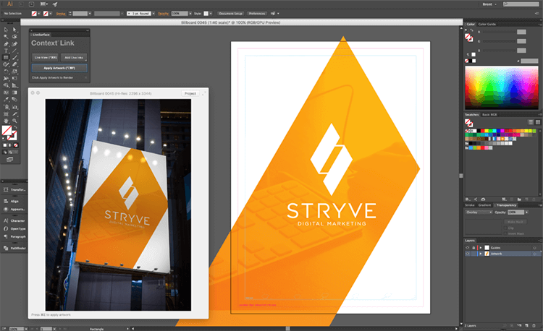The image size is (543, 331).
Task: Open the Preferences button in control bar
Action: (x=256, y=14)
